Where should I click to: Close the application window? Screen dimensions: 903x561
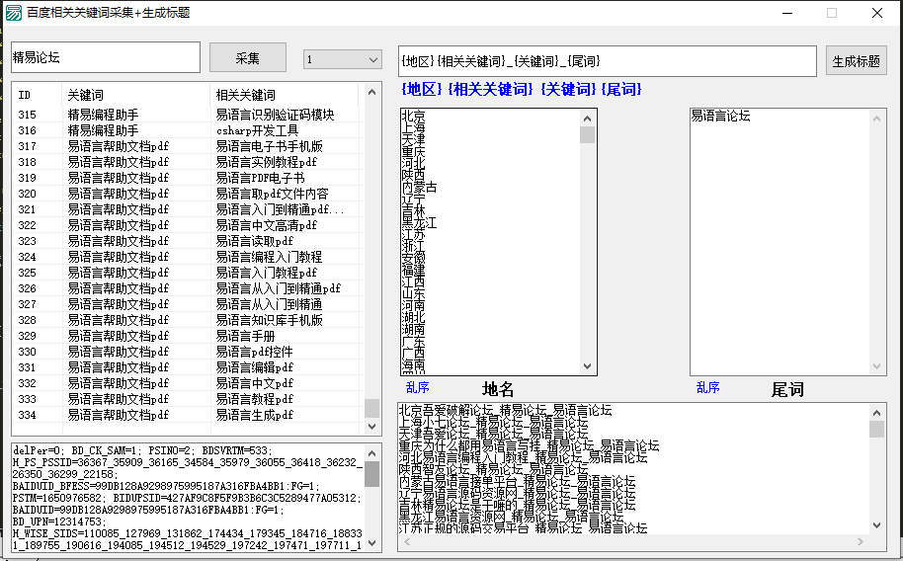[877, 13]
